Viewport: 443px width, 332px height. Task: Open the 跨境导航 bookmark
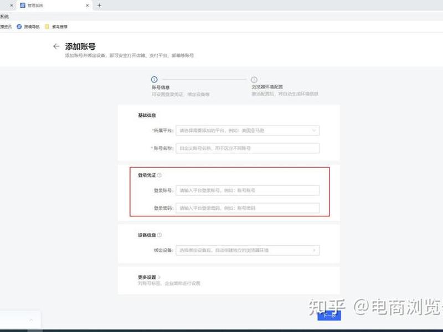click(x=28, y=27)
